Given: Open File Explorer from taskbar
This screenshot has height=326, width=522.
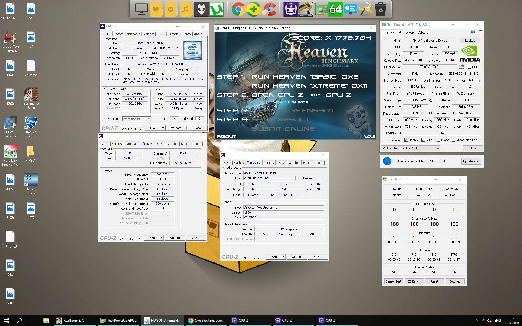Looking at the screenshot, I should (x=46, y=321).
